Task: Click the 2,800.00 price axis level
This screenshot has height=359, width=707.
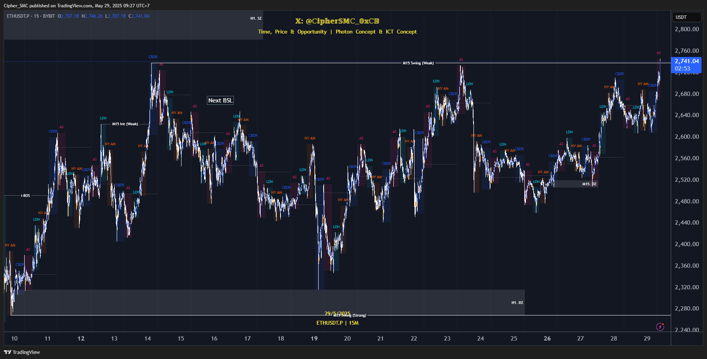Action: pyautogui.click(x=687, y=29)
